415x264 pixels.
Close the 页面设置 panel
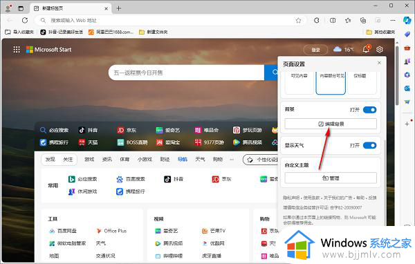tap(379, 63)
